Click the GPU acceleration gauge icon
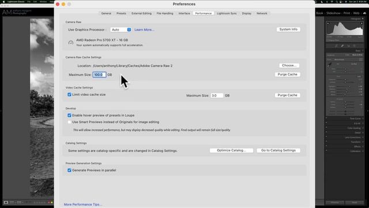 pyautogui.click(x=71, y=43)
